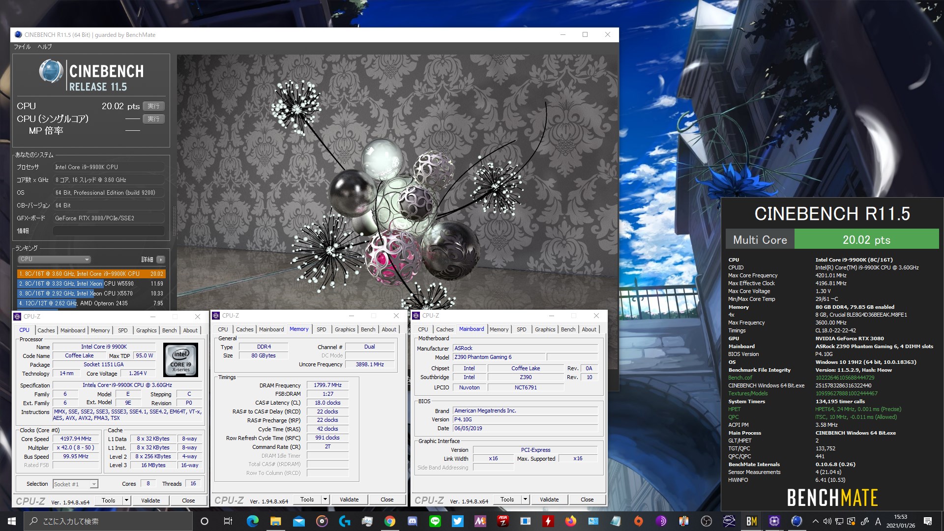Screen dimensions: 944x531
Task: Open red lightning bolt app on taskbar
Action: pyautogui.click(x=548, y=521)
